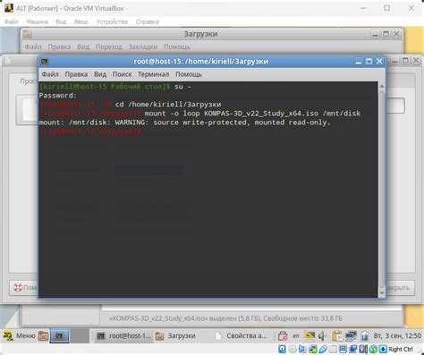Open the clipboard manager tray icon

[337, 336]
